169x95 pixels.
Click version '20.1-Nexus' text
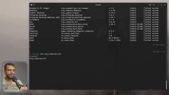(x=114, y=38)
